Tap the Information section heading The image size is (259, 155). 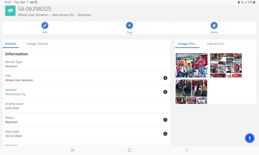16,54
